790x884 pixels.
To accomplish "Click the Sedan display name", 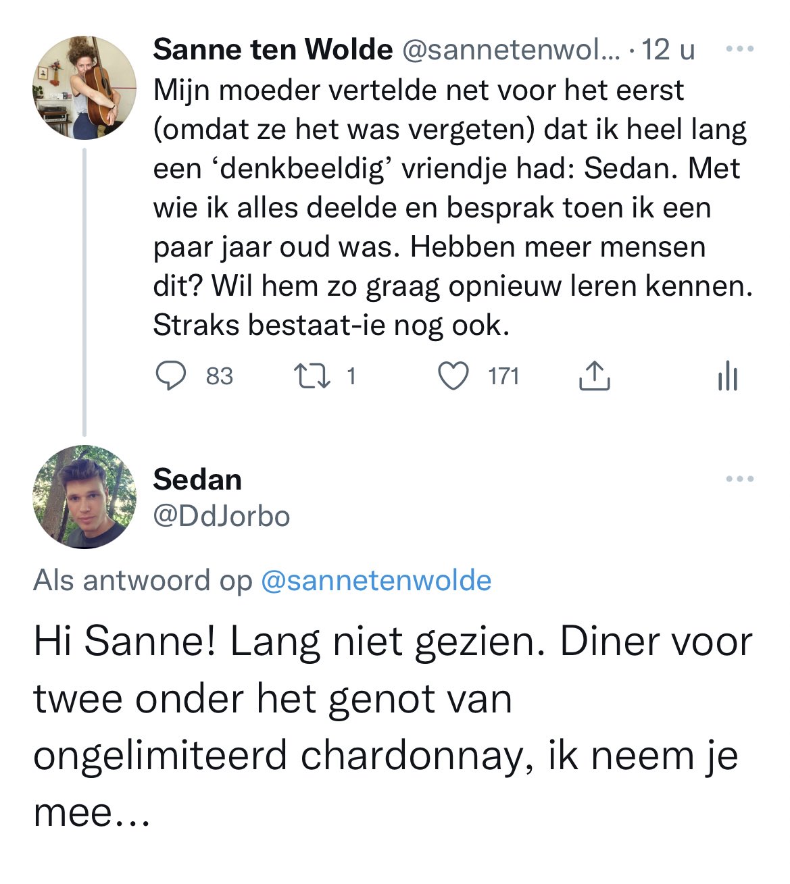I will point(197,479).
